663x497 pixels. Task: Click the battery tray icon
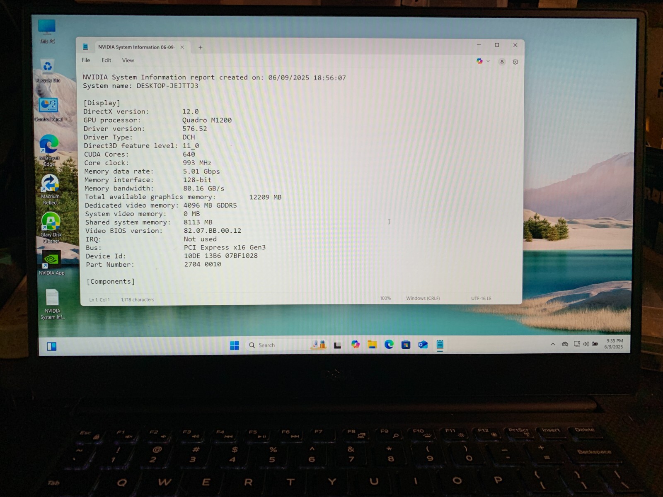(x=595, y=344)
